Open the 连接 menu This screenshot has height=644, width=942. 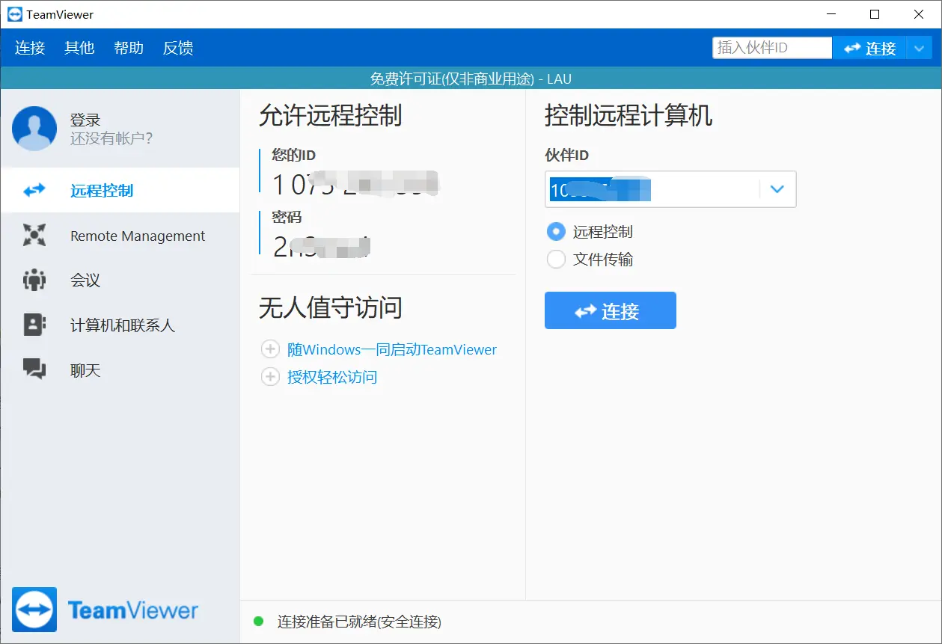(x=30, y=48)
